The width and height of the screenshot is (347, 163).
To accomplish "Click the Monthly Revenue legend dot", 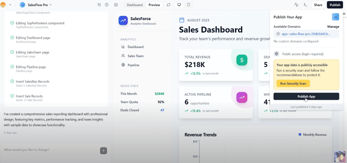I will coord(300,134).
